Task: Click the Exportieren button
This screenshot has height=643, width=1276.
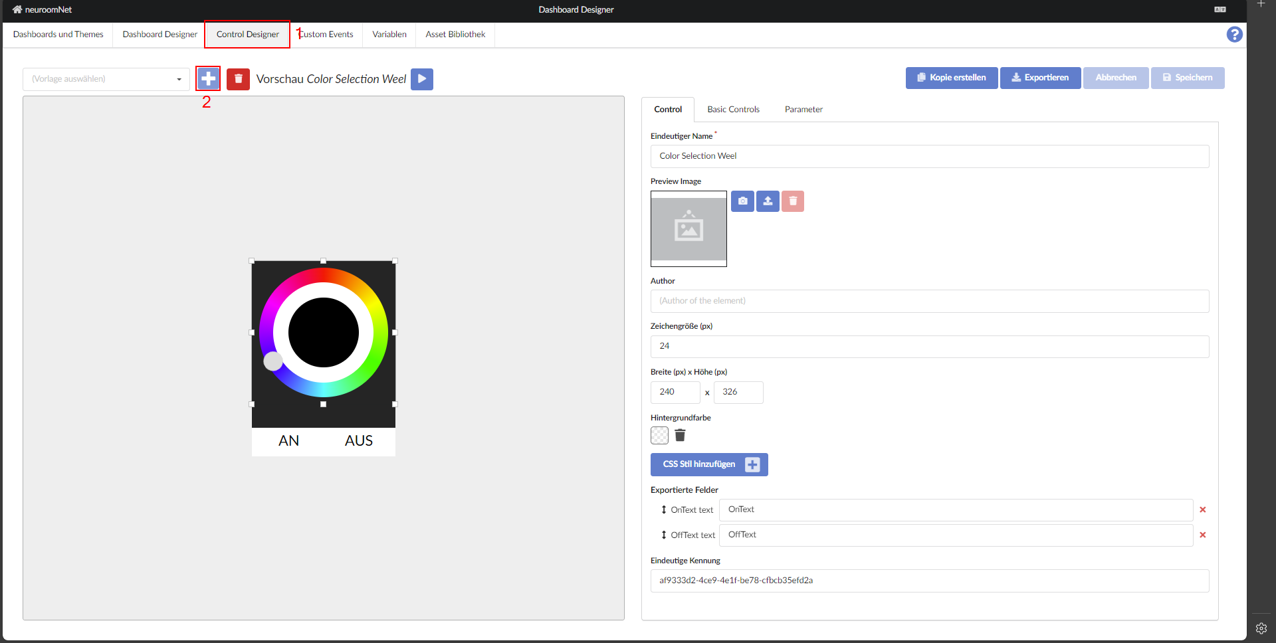Action: pos(1040,78)
